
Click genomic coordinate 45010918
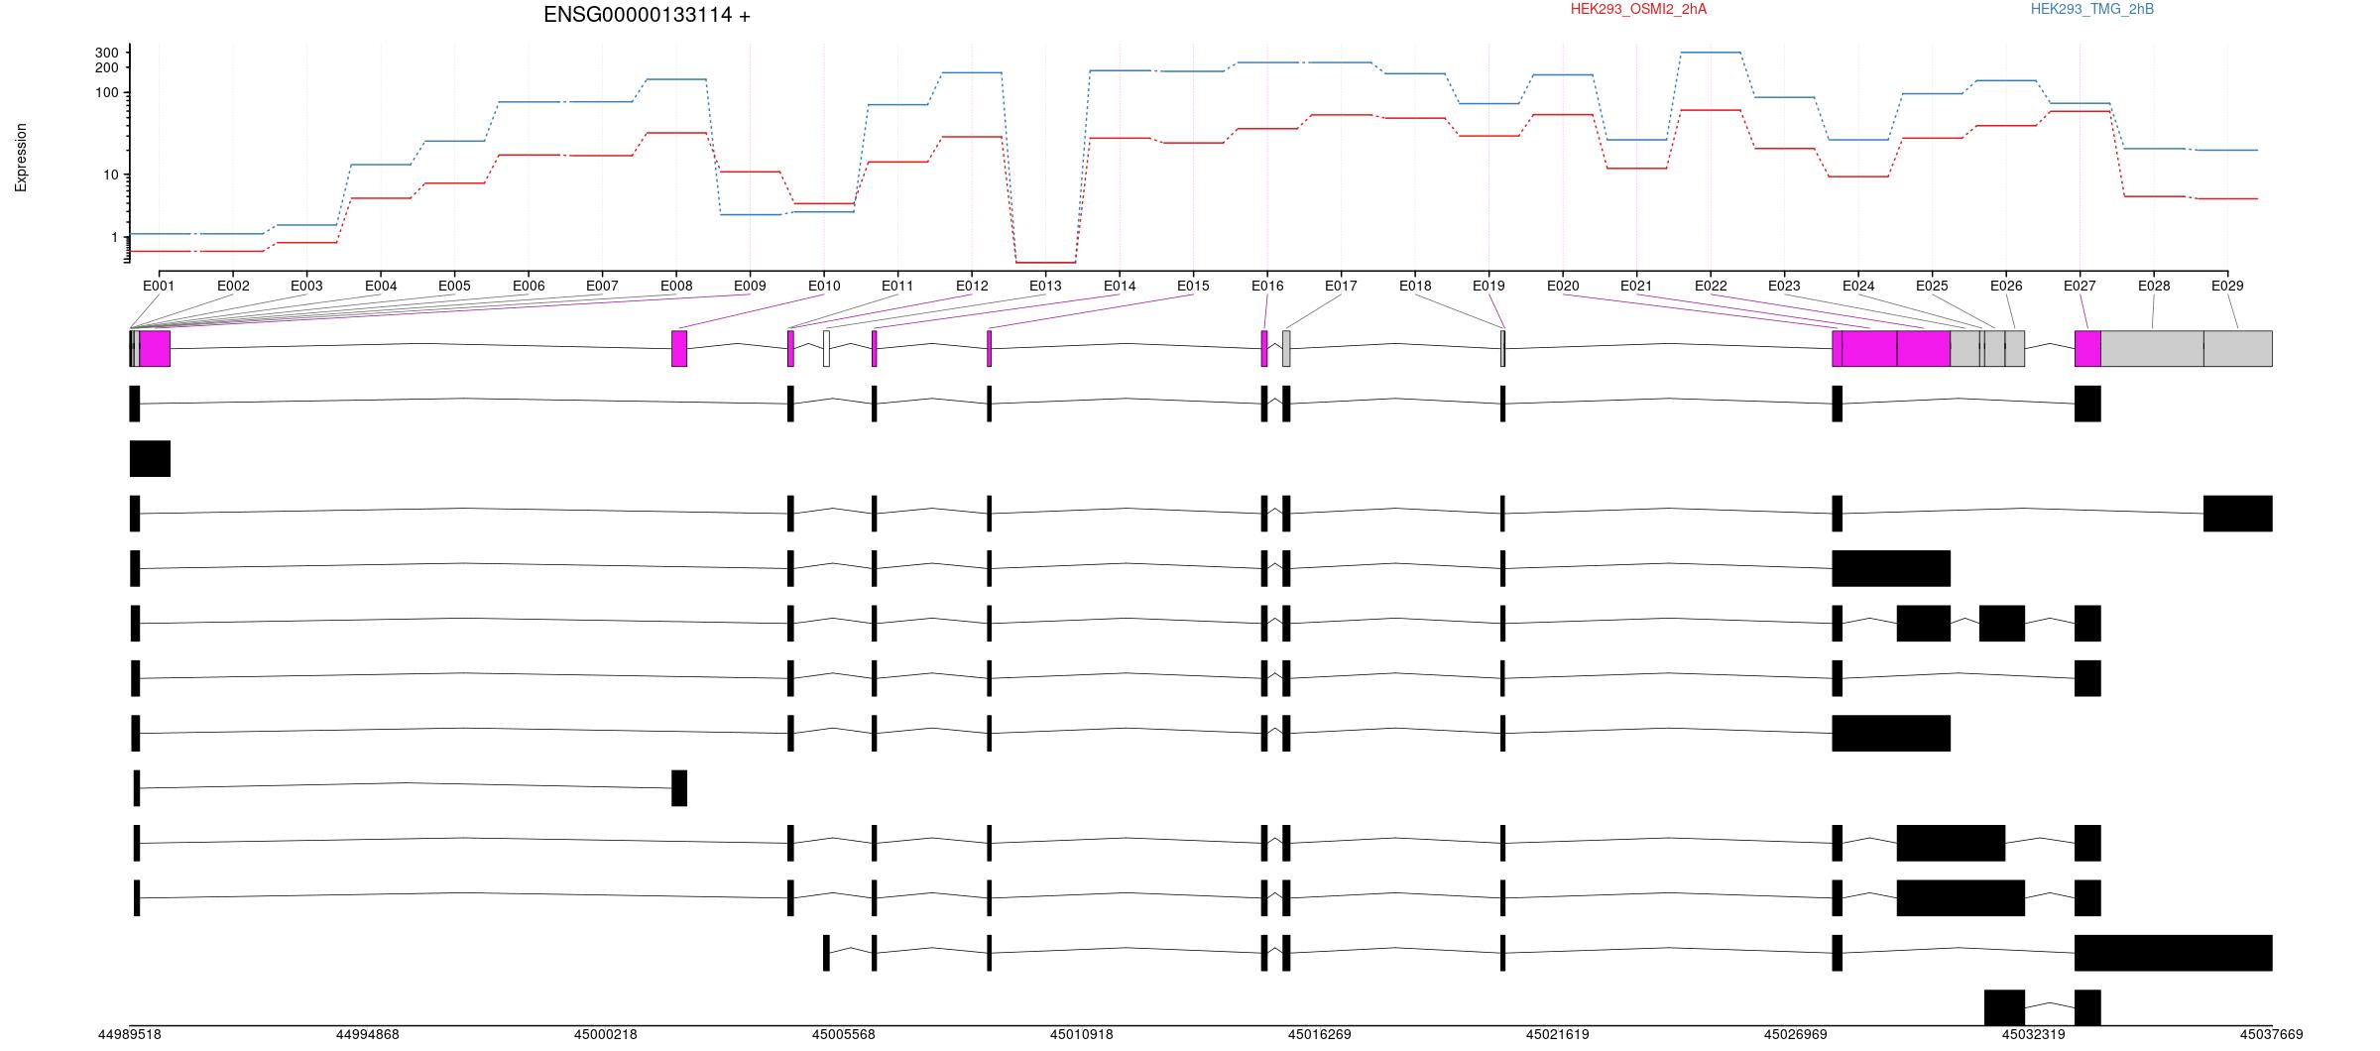click(x=1082, y=1034)
